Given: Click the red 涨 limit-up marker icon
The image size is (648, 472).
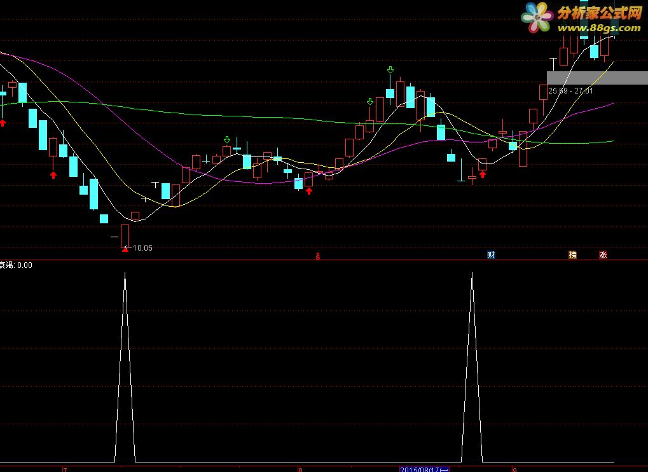Looking at the screenshot, I should [x=603, y=254].
